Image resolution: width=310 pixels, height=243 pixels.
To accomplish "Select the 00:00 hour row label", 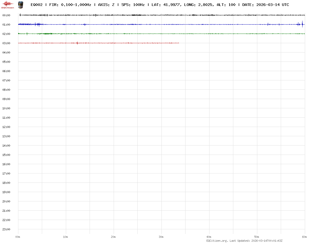I will point(6,15).
